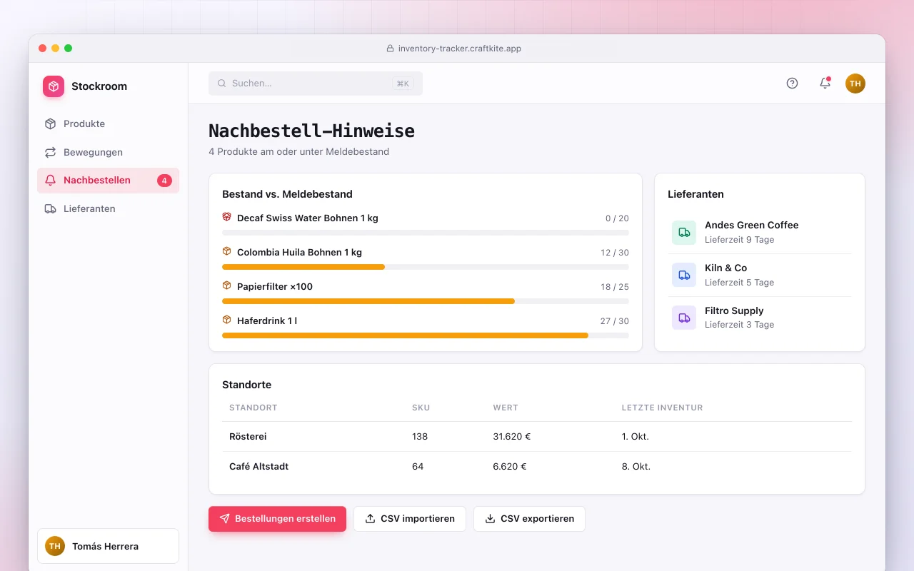
Task: Click CSV exportieren
Action: (x=529, y=519)
